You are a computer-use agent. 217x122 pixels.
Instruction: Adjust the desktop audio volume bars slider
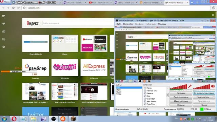pos(201,87)
